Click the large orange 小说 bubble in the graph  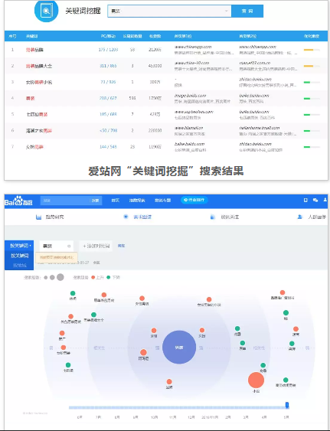click(x=256, y=380)
